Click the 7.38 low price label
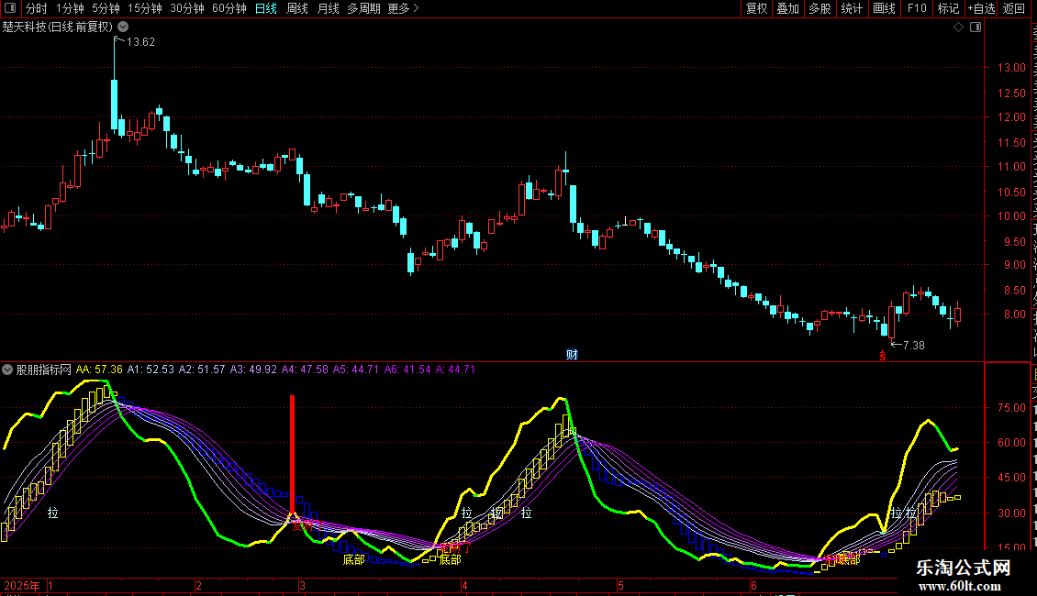Image resolution: width=1037 pixels, height=596 pixels. click(x=914, y=345)
